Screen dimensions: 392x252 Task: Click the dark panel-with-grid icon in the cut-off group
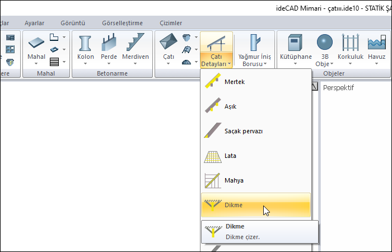click(10, 38)
